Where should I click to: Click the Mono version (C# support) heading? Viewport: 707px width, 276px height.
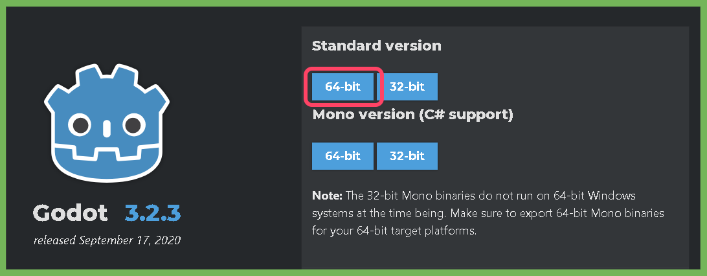coord(413,115)
